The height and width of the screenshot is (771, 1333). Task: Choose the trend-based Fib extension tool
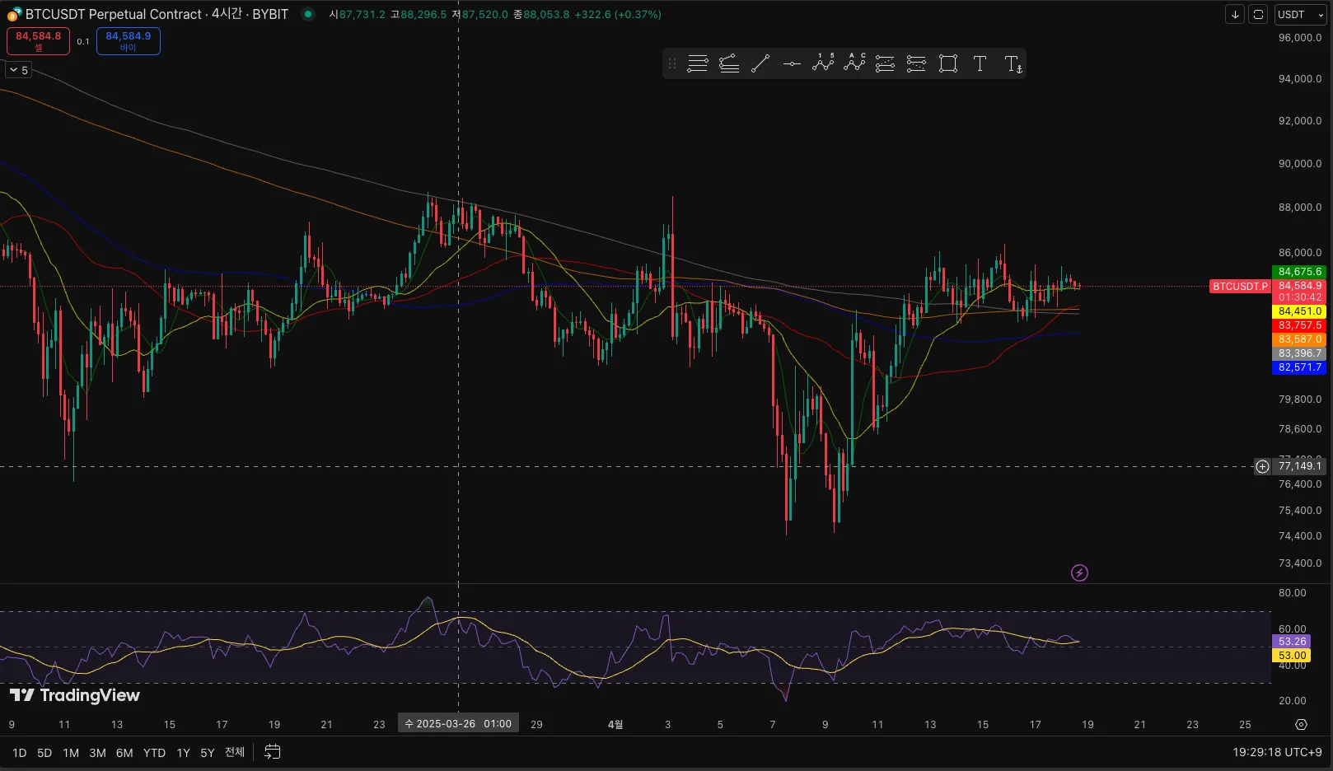[x=728, y=63]
